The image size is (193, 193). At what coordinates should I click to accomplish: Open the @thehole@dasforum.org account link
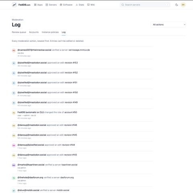[x=30, y=177]
